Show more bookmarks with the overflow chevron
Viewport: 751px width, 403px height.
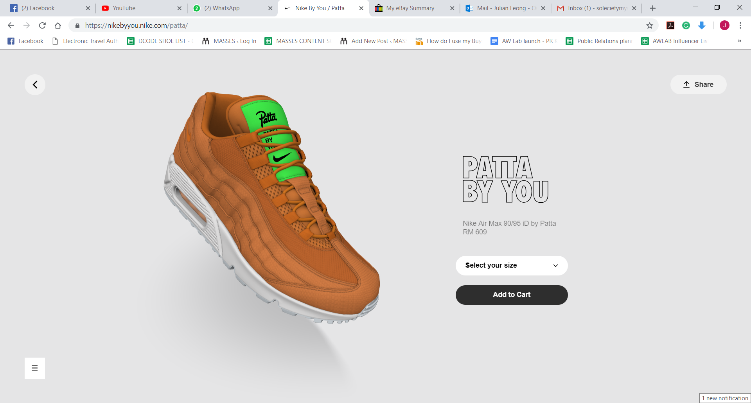coord(739,41)
